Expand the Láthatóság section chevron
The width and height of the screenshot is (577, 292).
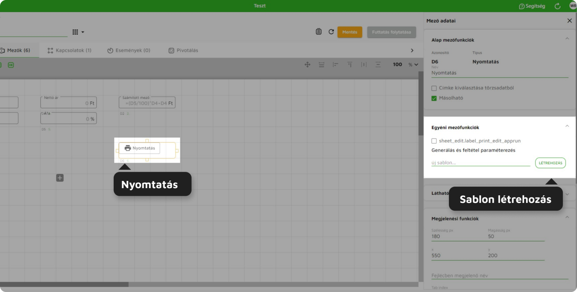coord(567,194)
